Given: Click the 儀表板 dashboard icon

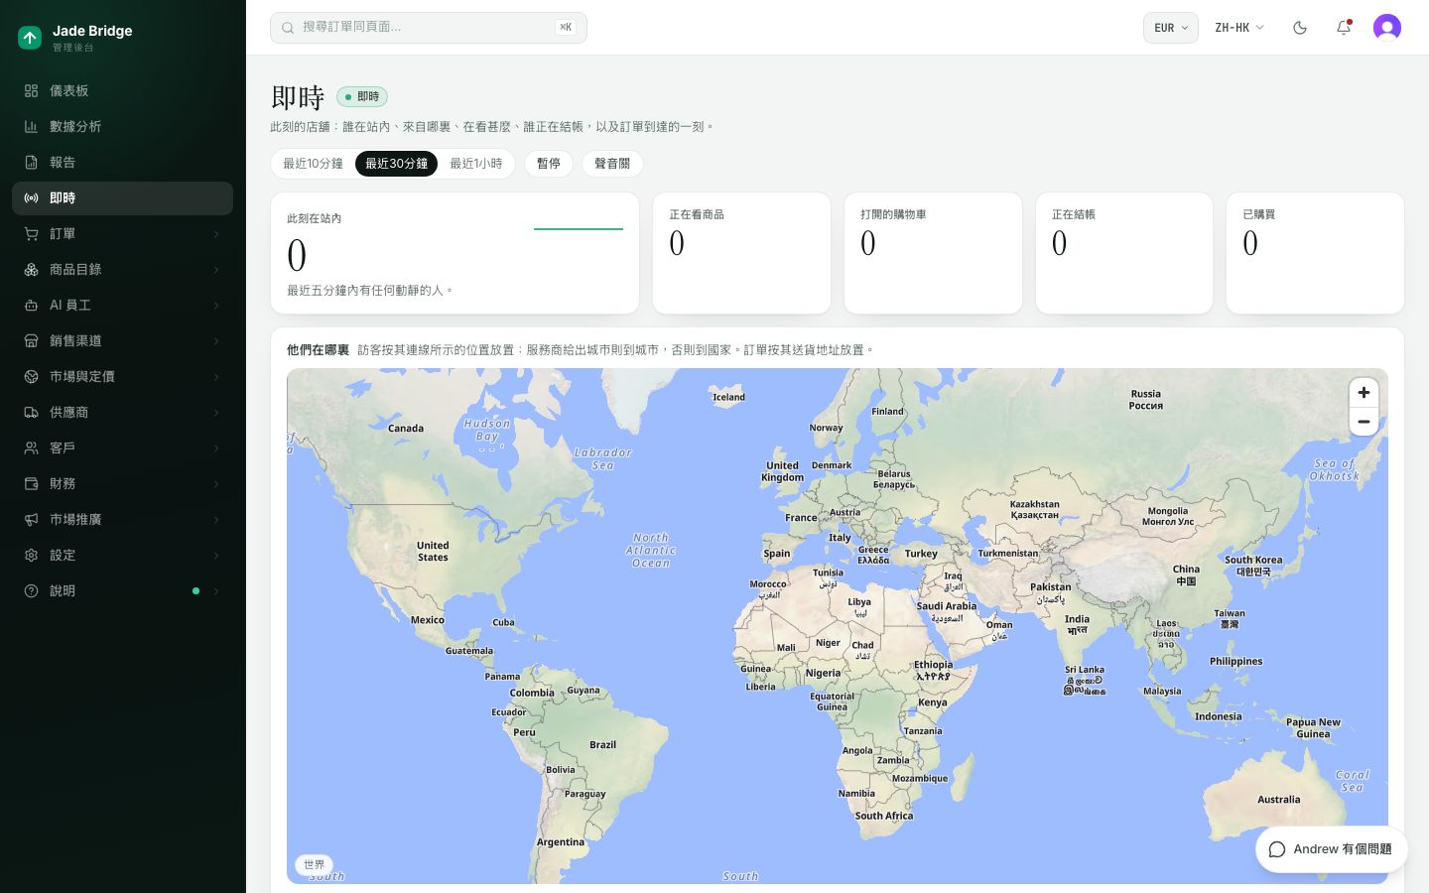Looking at the screenshot, I should (x=32, y=91).
